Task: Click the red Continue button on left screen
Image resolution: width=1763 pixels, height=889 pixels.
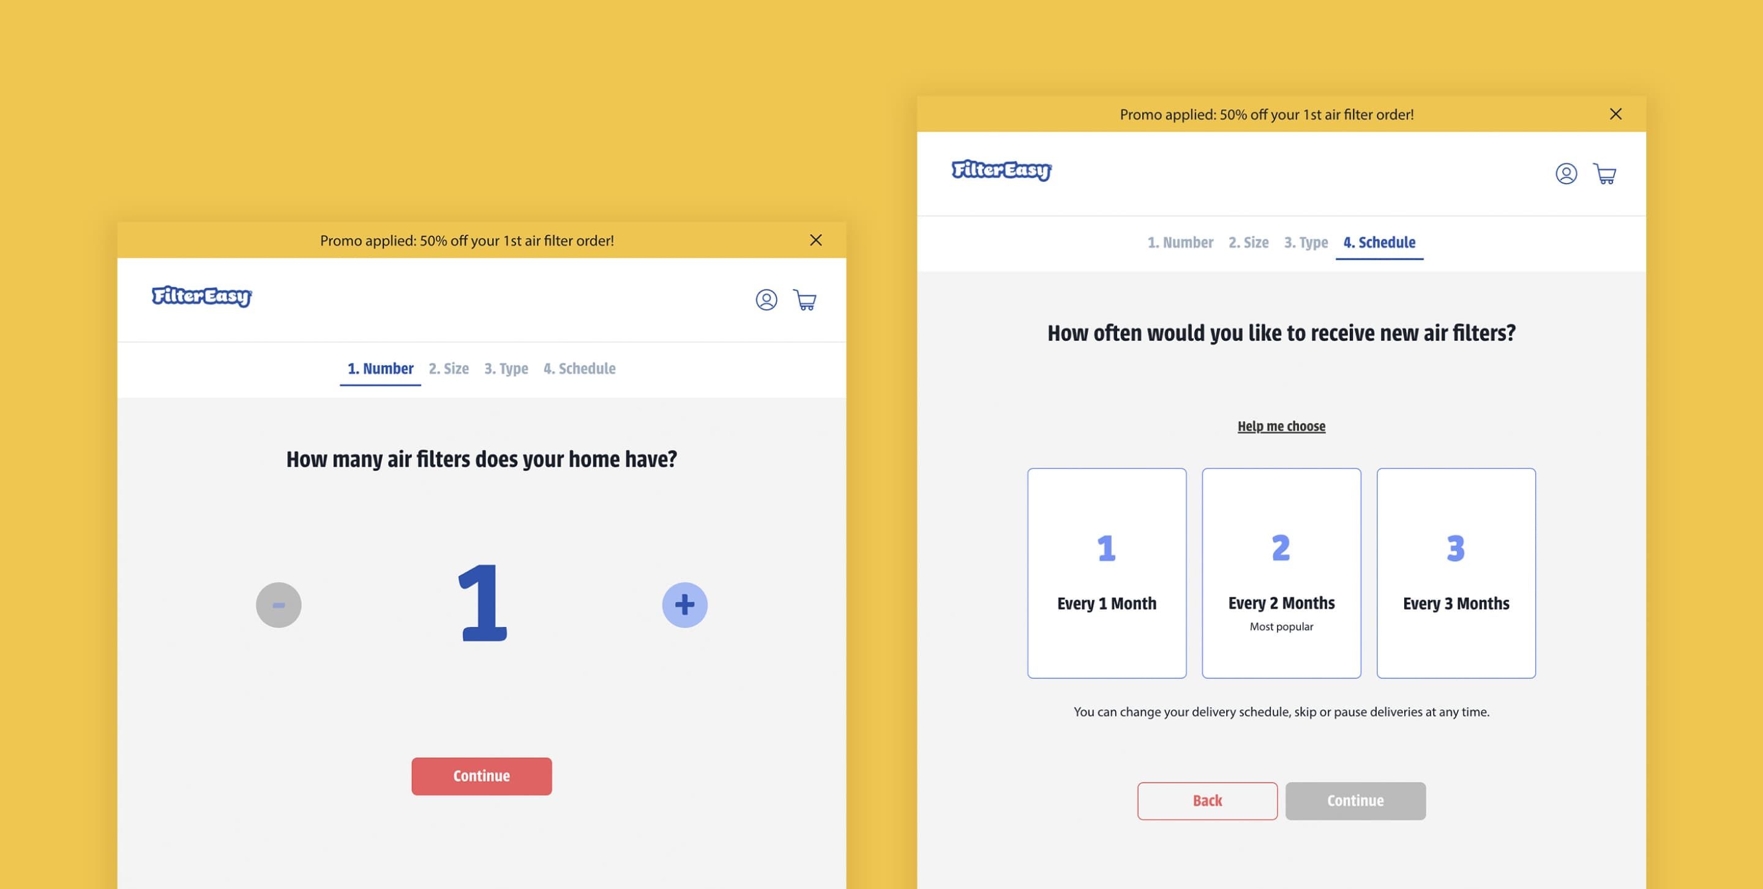Action: [482, 776]
